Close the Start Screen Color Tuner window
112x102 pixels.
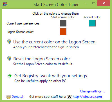click(x=104, y=3)
